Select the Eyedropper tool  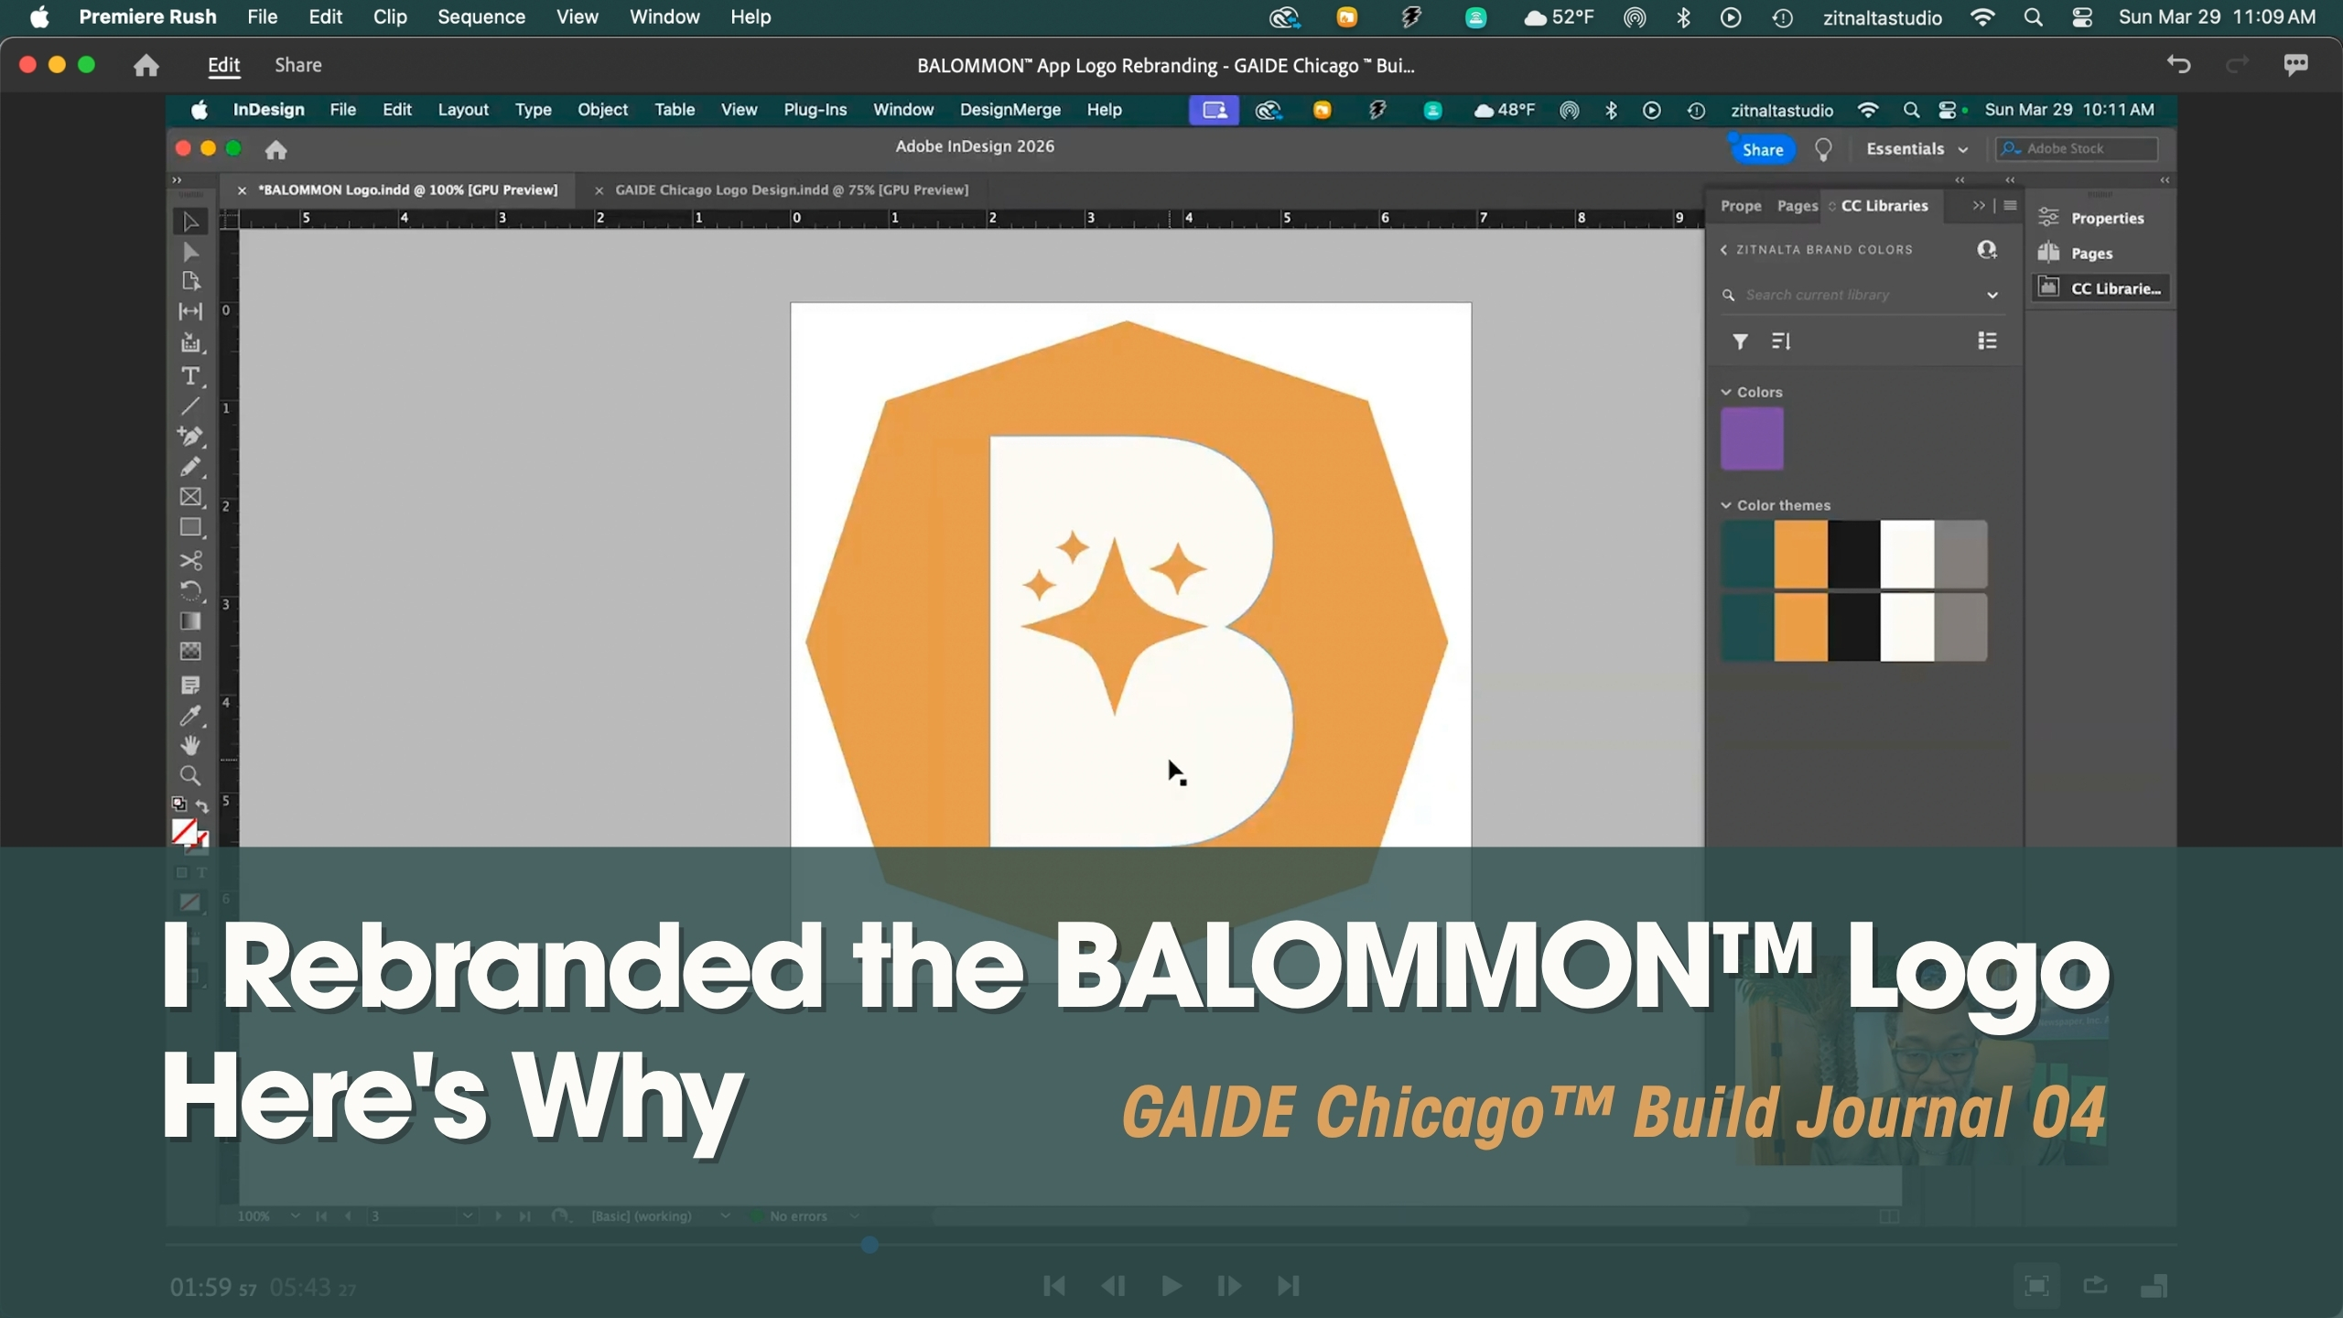[x=190, y=716]
